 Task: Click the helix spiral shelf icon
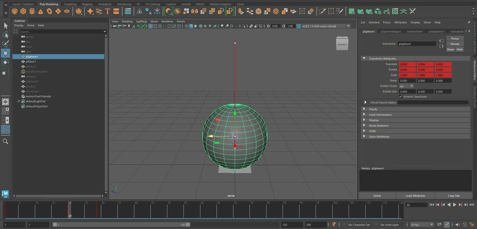coord(99,12)
